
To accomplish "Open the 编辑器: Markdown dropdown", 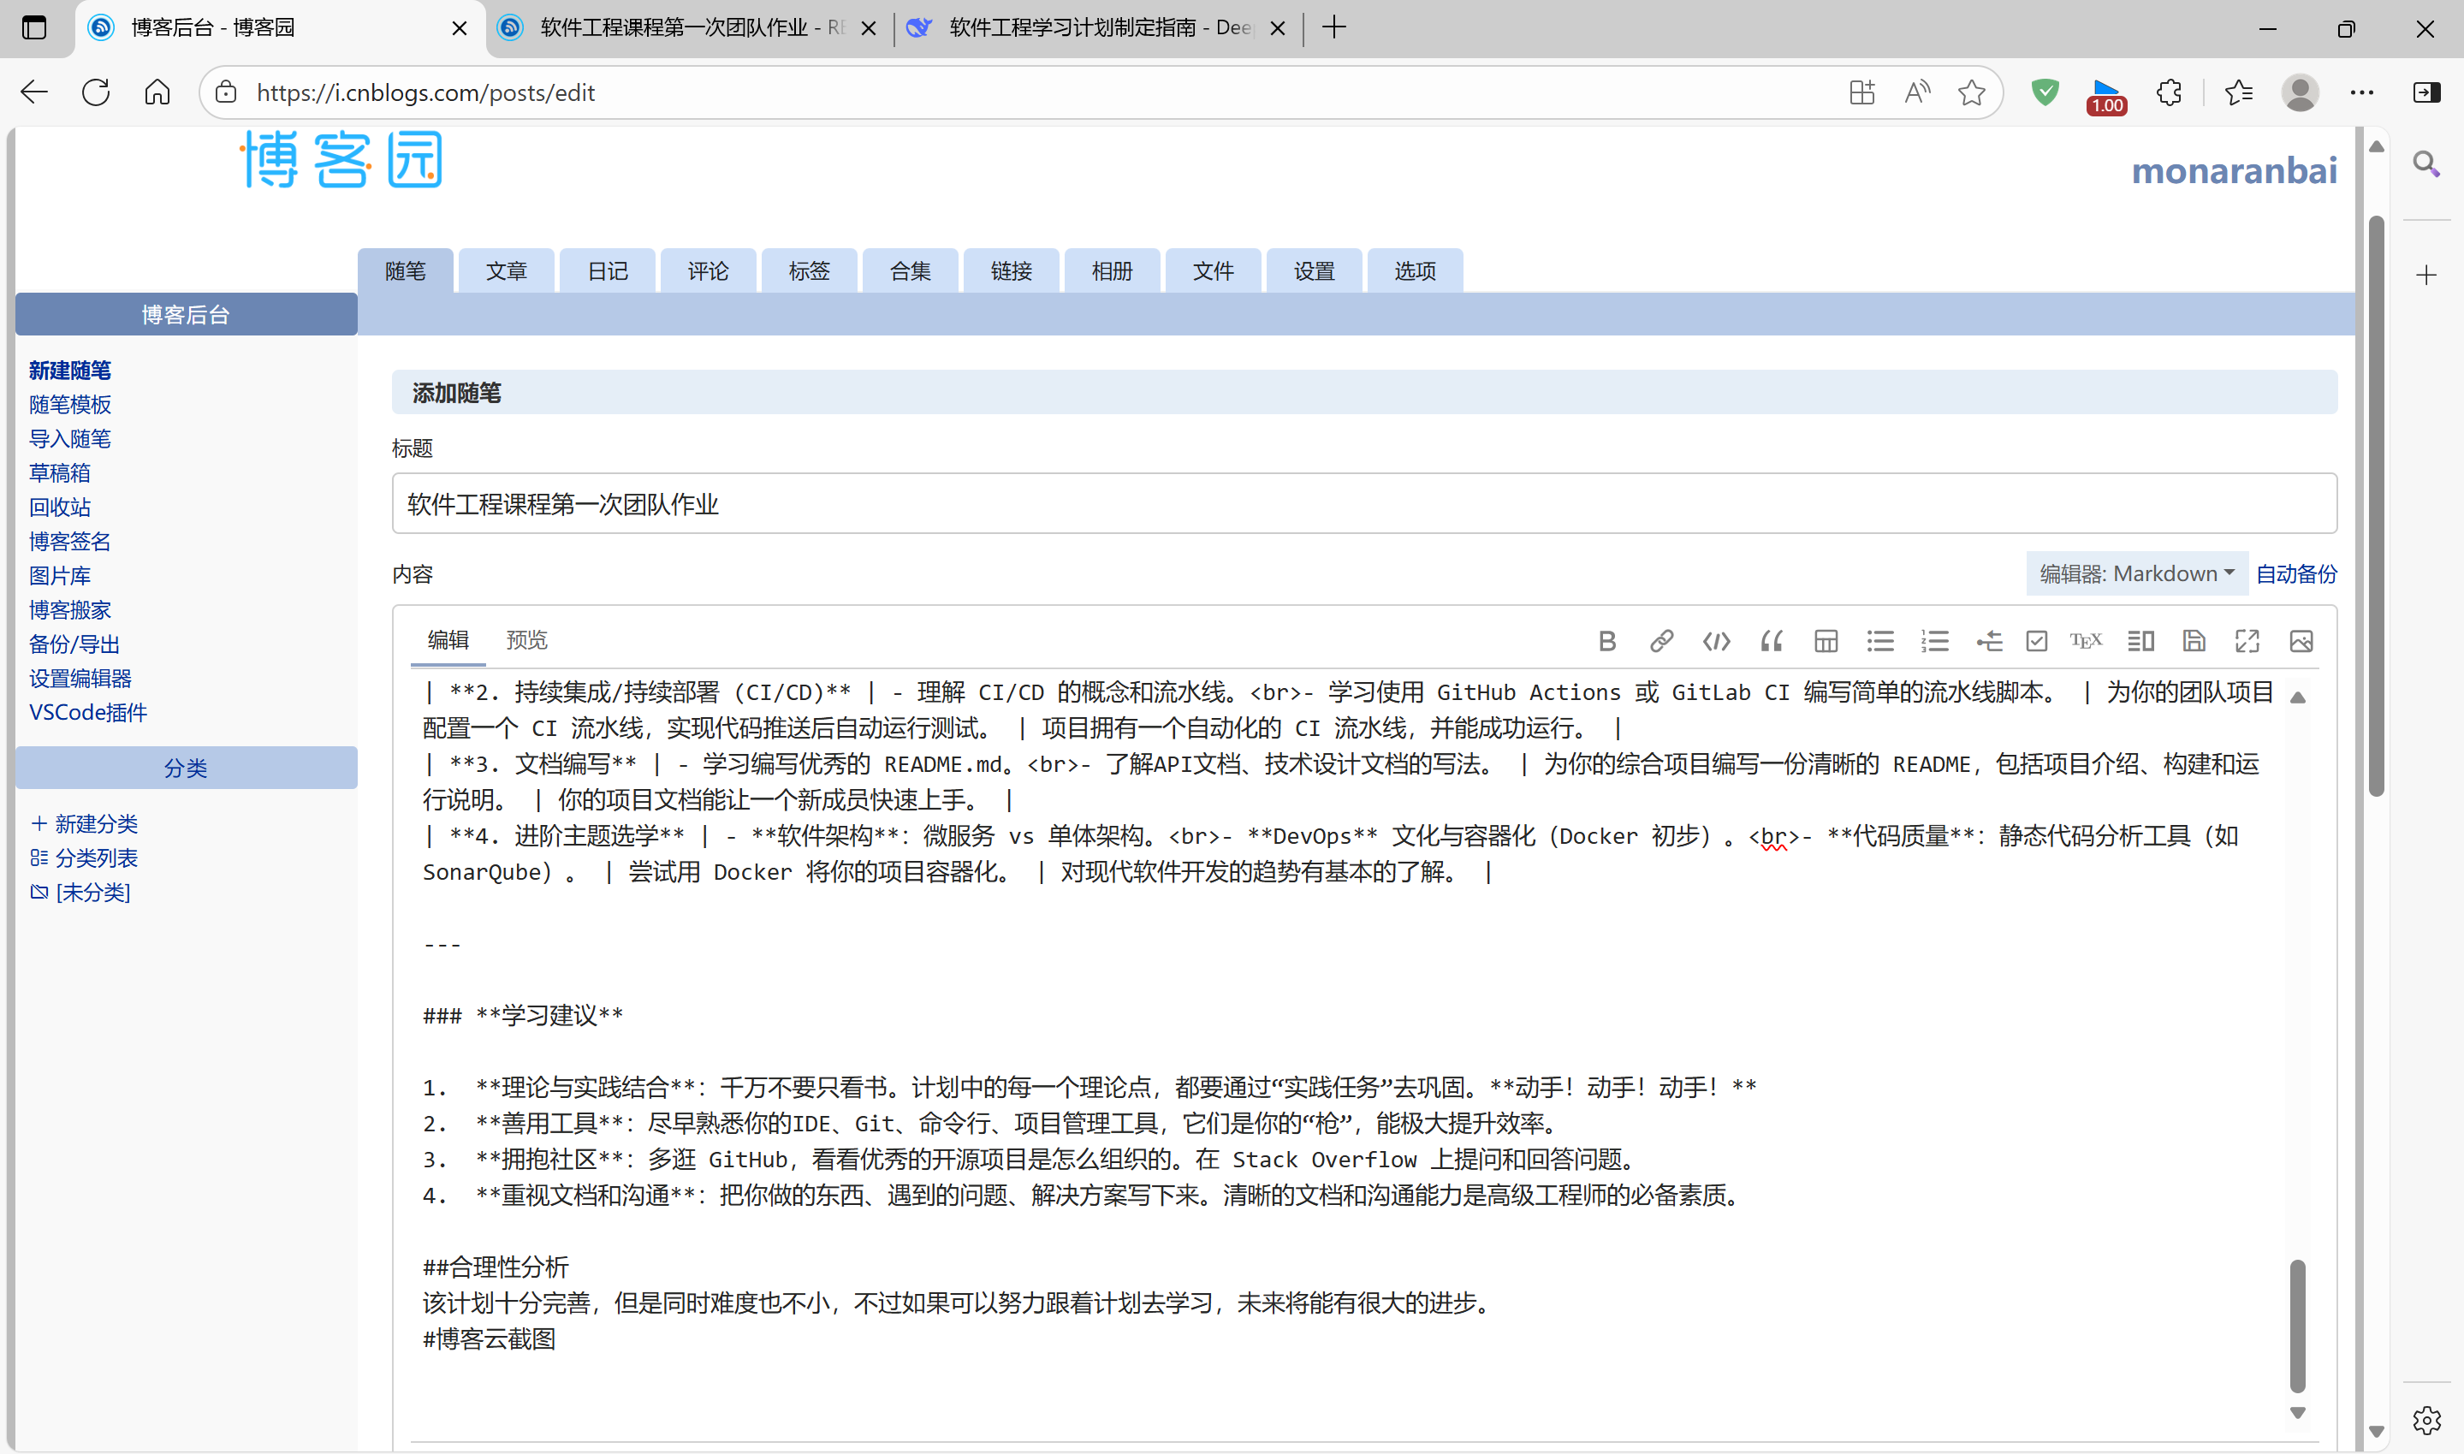I will tap(2136, 573).
